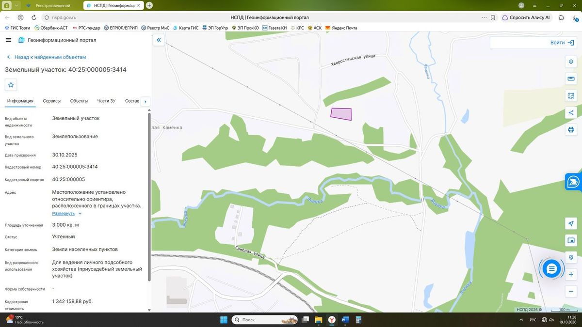Open the blue side feedback widget
The width and height of the screenshot is (582, 327).
click(573, 182)
